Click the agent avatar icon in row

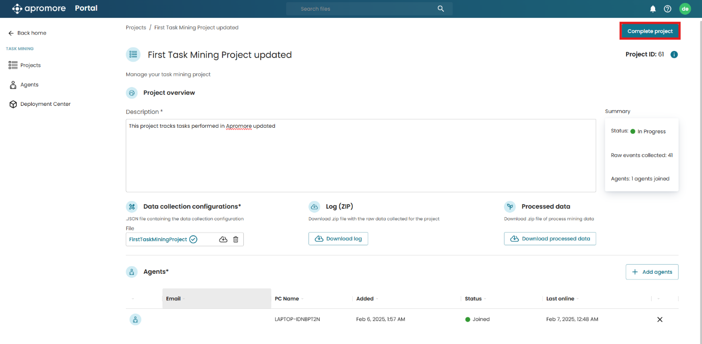coord(135,320)
